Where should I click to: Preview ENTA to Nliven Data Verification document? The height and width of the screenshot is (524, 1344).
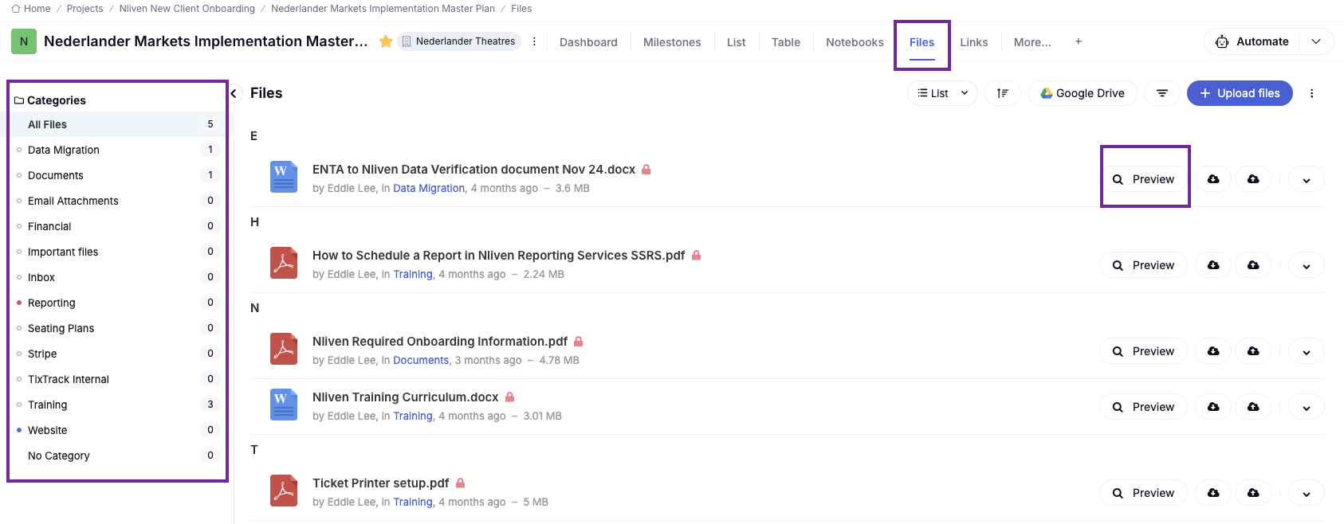point(1144,179)
